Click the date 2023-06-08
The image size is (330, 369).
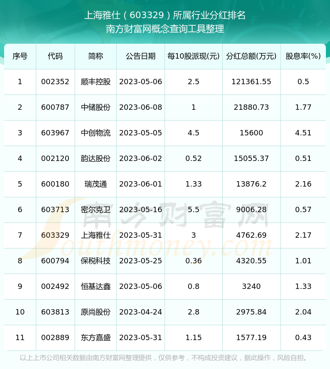pyautogui.click(x=141, y=107)
